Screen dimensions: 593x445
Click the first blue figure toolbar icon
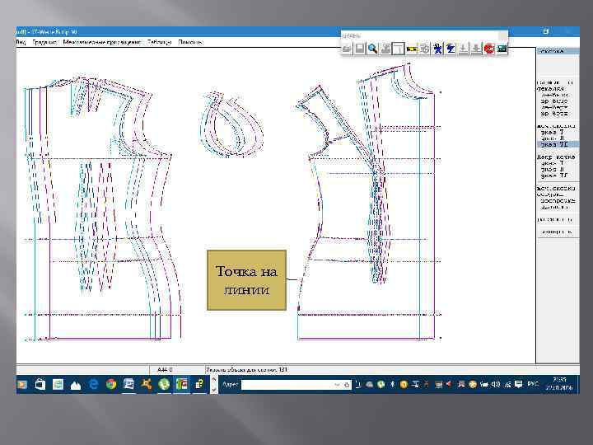(437, 49)
